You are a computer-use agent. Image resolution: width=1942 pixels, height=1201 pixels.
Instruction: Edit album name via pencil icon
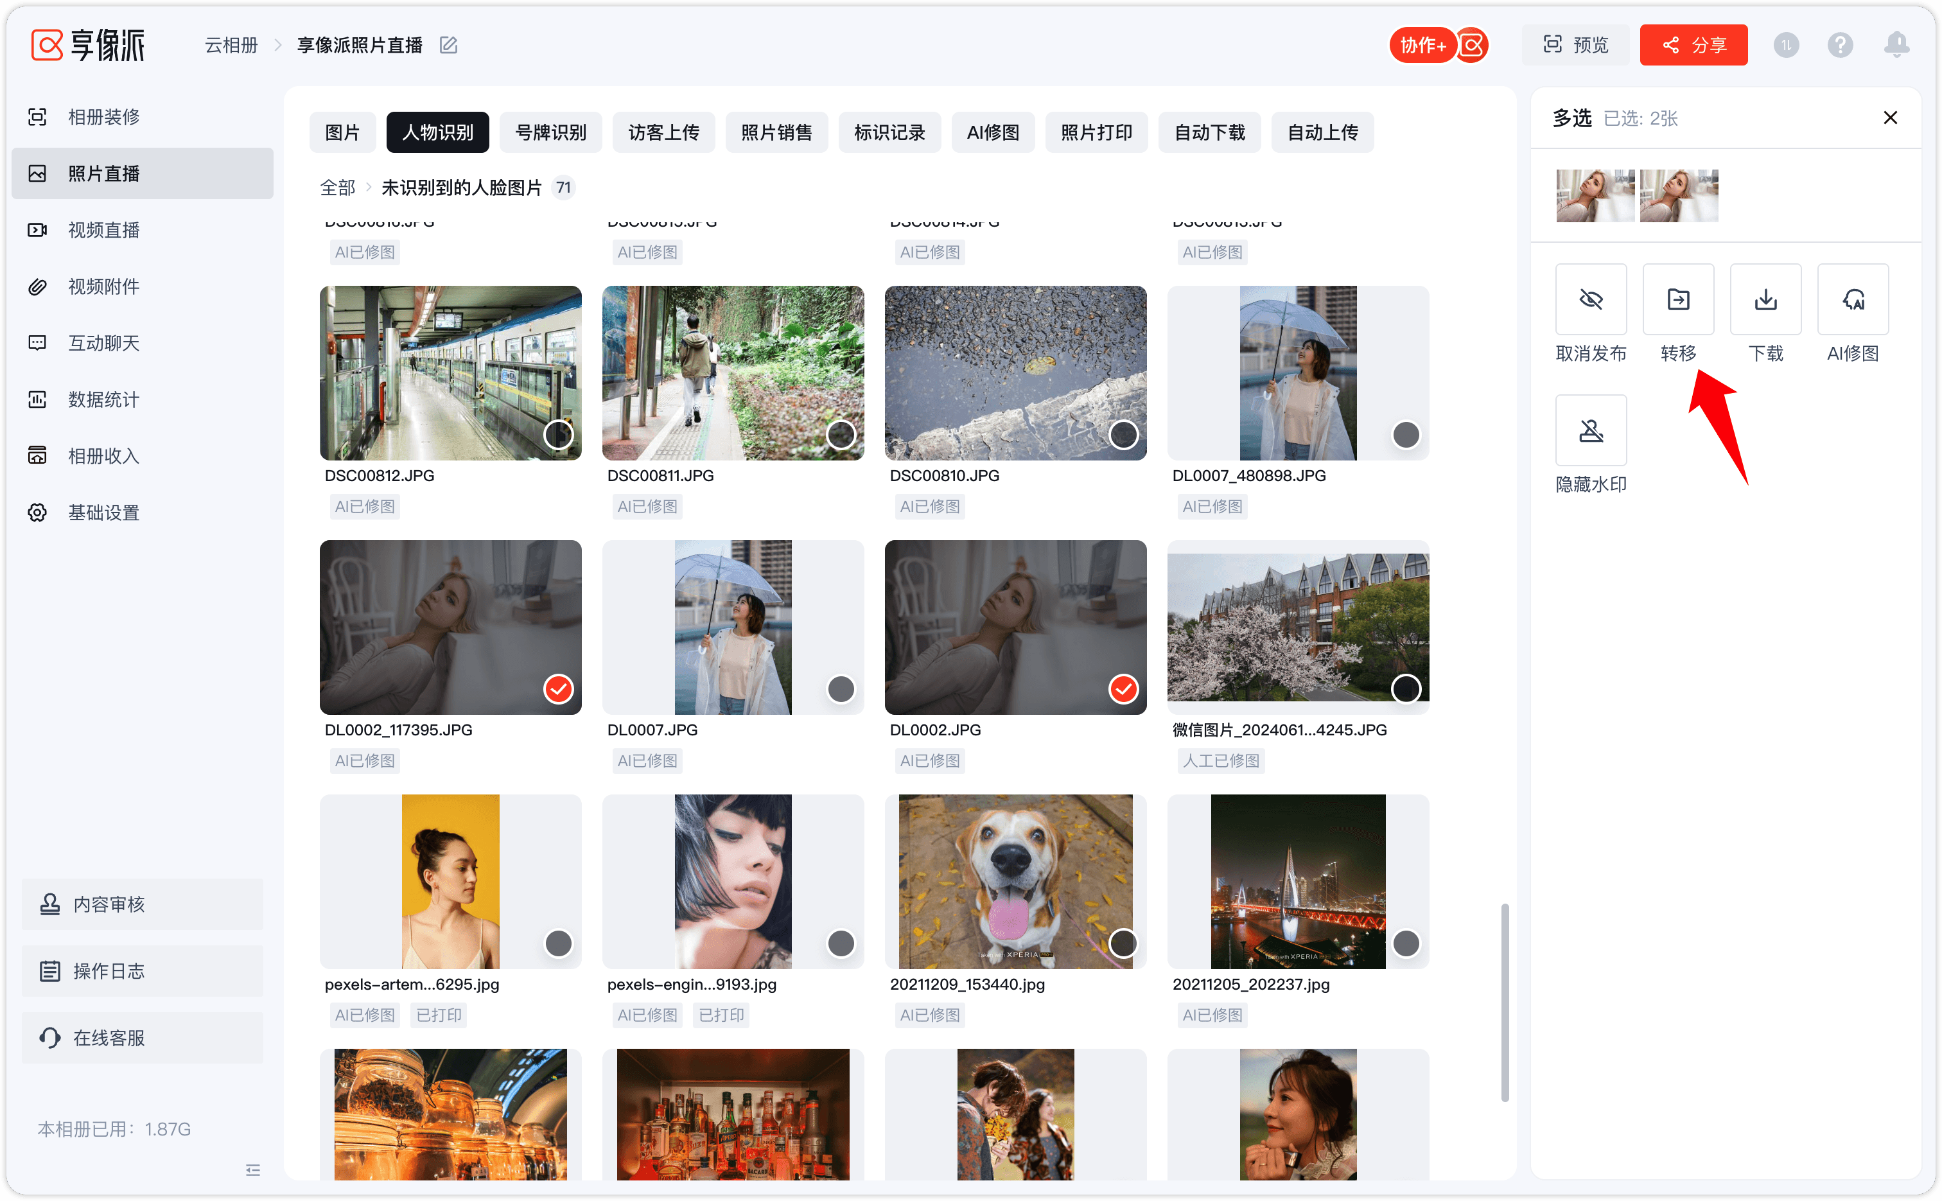pyautogui.click(x=448, y=45)
